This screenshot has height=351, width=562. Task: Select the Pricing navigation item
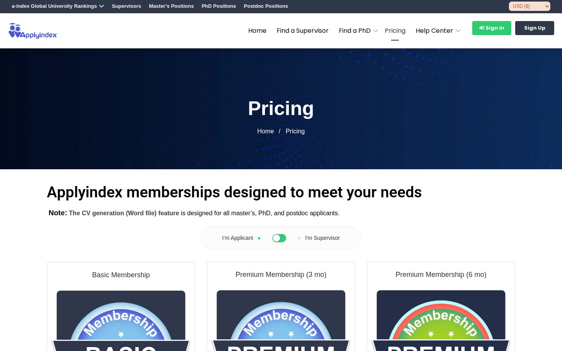(395, 30)
